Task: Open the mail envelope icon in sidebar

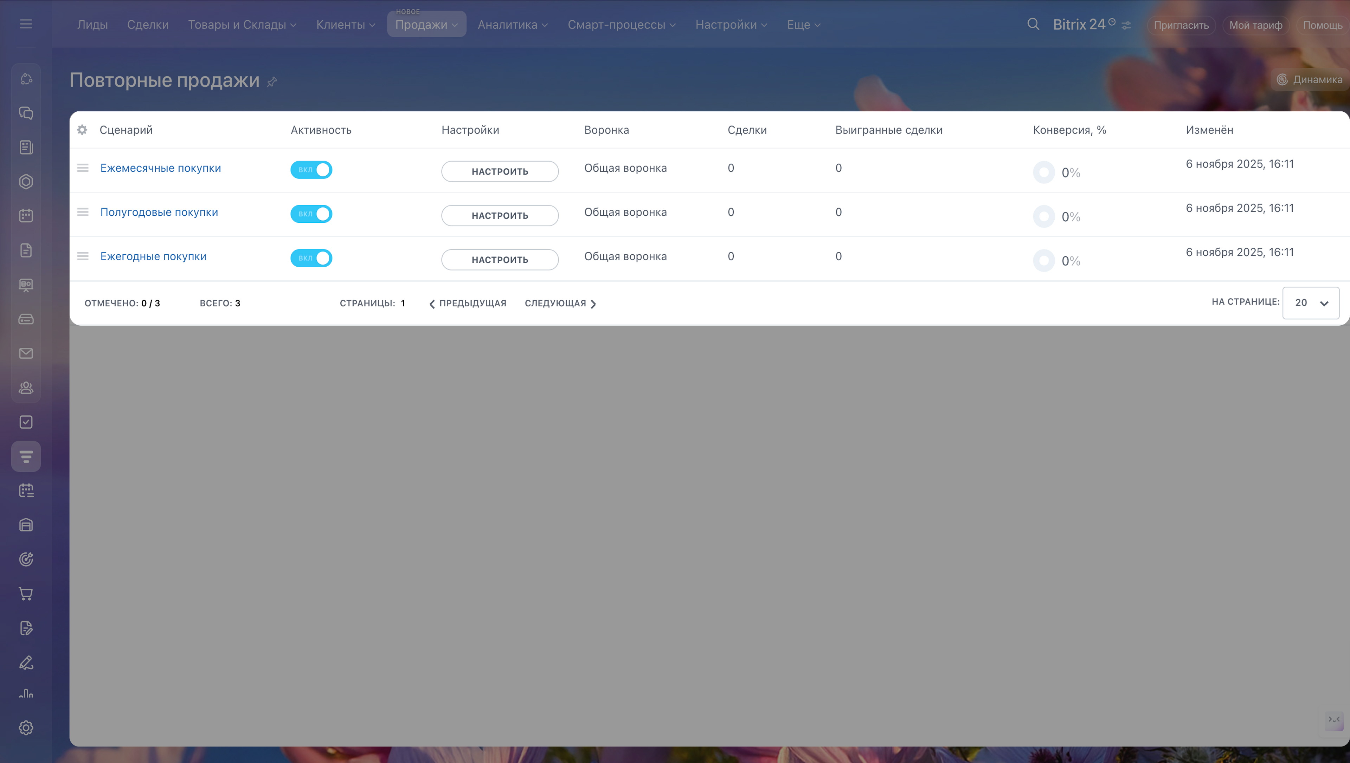Action: click(26, 353)
